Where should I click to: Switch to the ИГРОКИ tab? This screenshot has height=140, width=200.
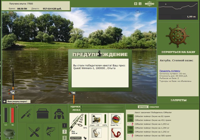click(x=143, y=107)
